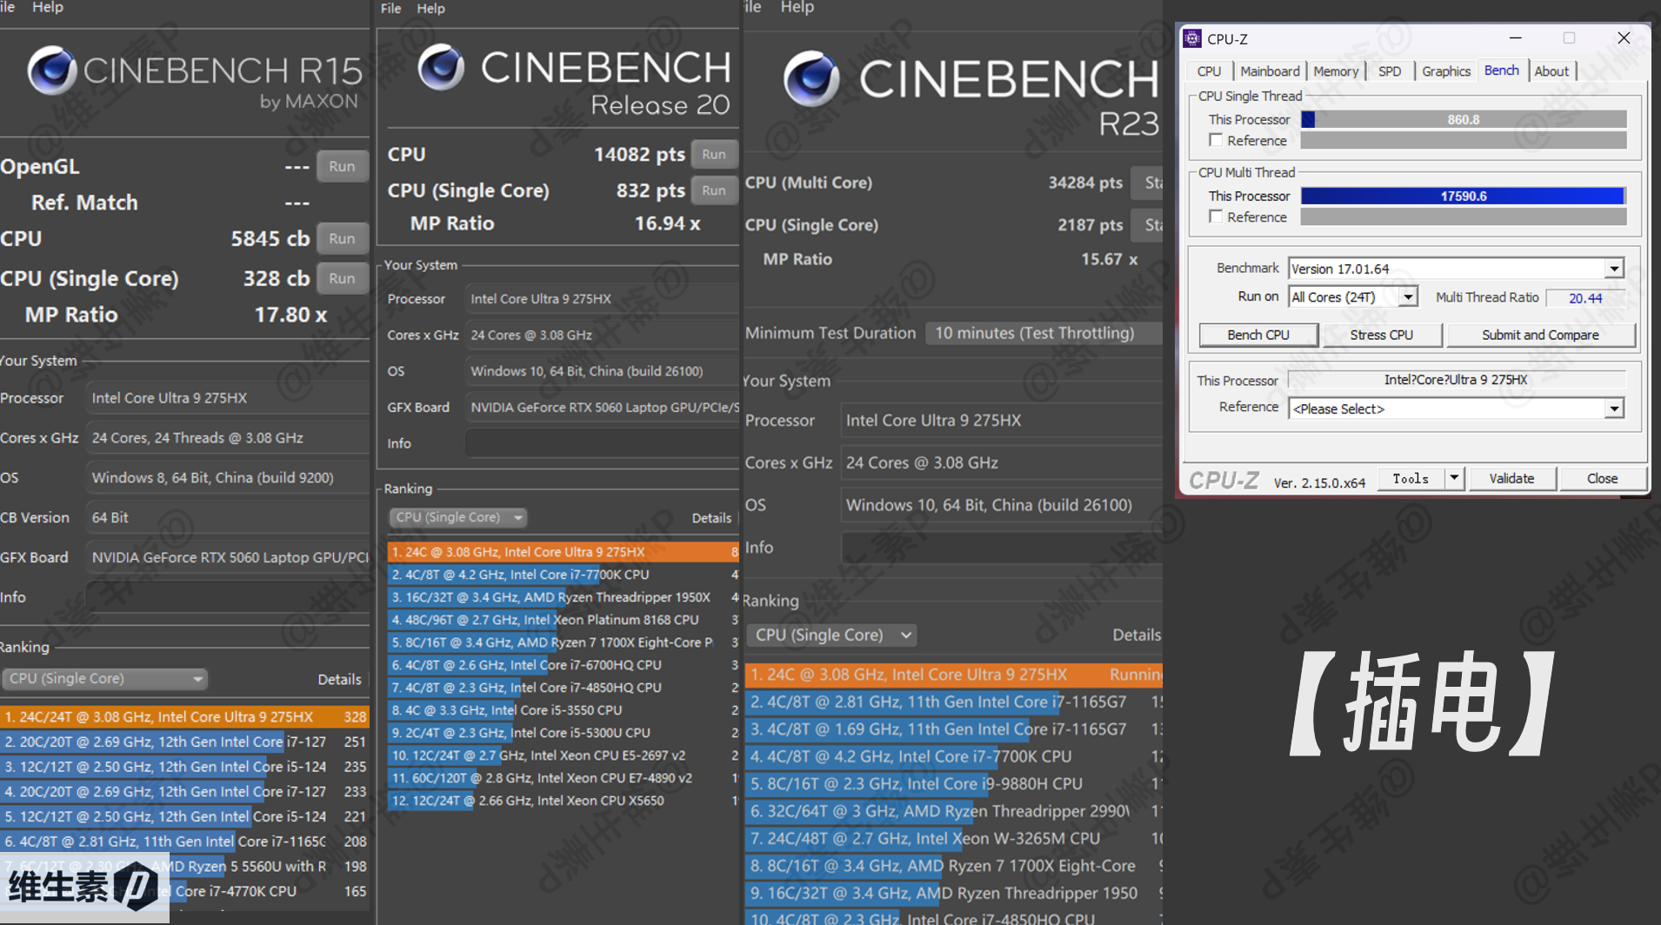Screen dimensions: 1661x925
Task: Expand the Benchmark version dropdown
Action: point(1614,269)
